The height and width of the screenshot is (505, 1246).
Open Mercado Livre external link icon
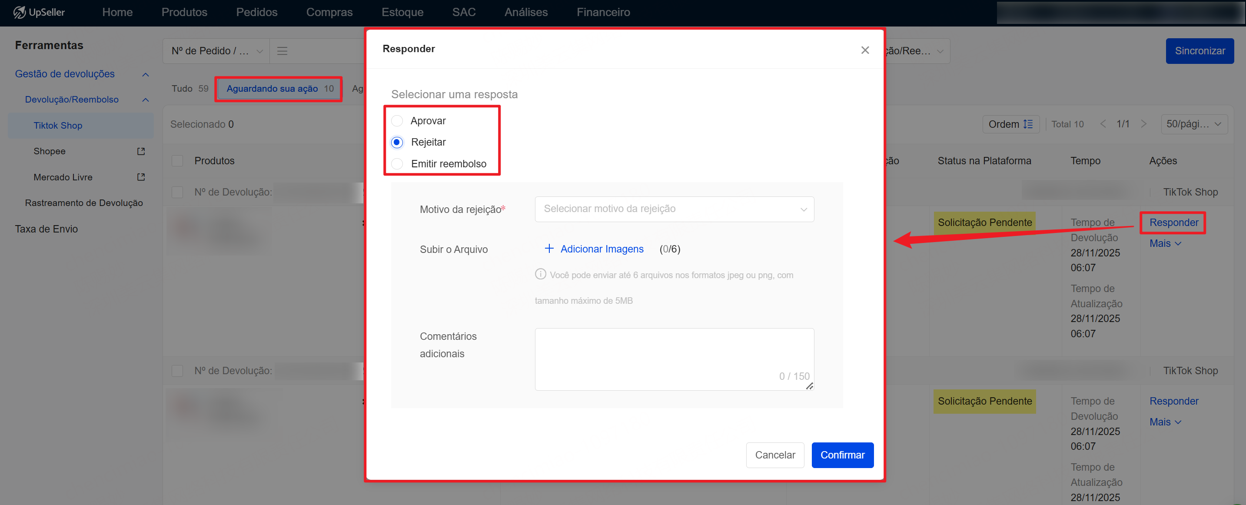point(141,177)
